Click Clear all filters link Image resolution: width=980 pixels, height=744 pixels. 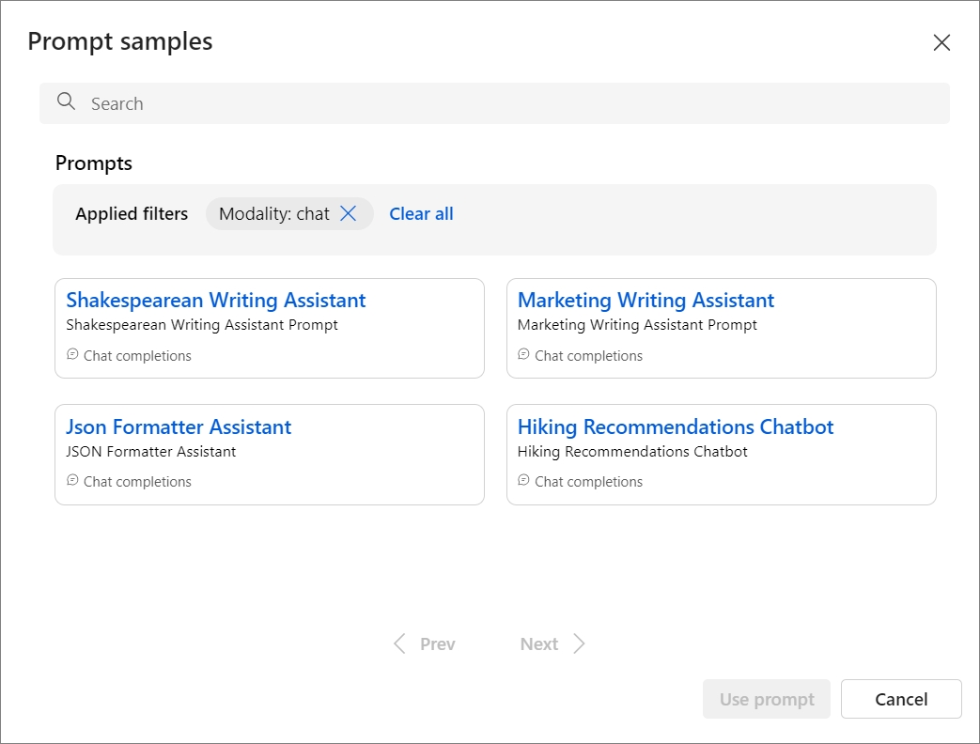pos(421,214)
